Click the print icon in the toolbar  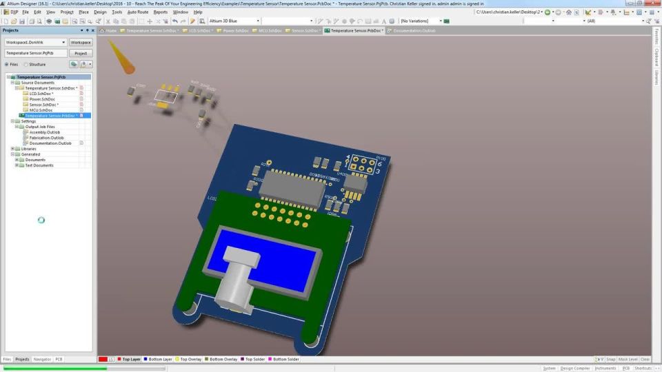(32, 21)
